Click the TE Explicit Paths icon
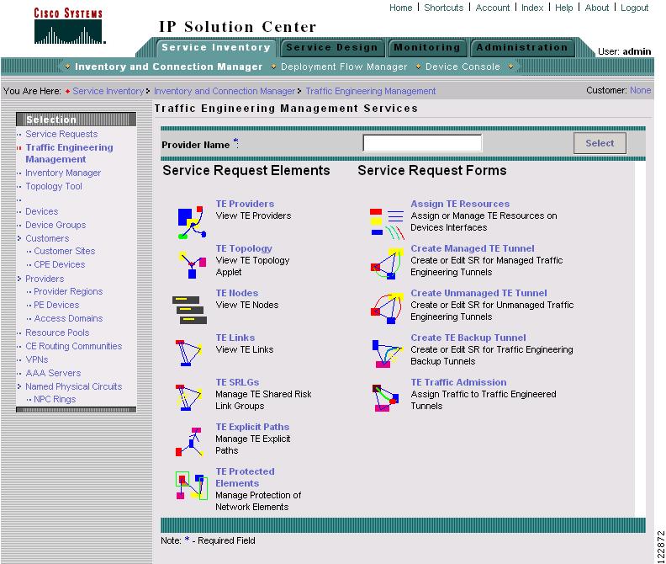The image size is (666, 564). coord(189,442)
